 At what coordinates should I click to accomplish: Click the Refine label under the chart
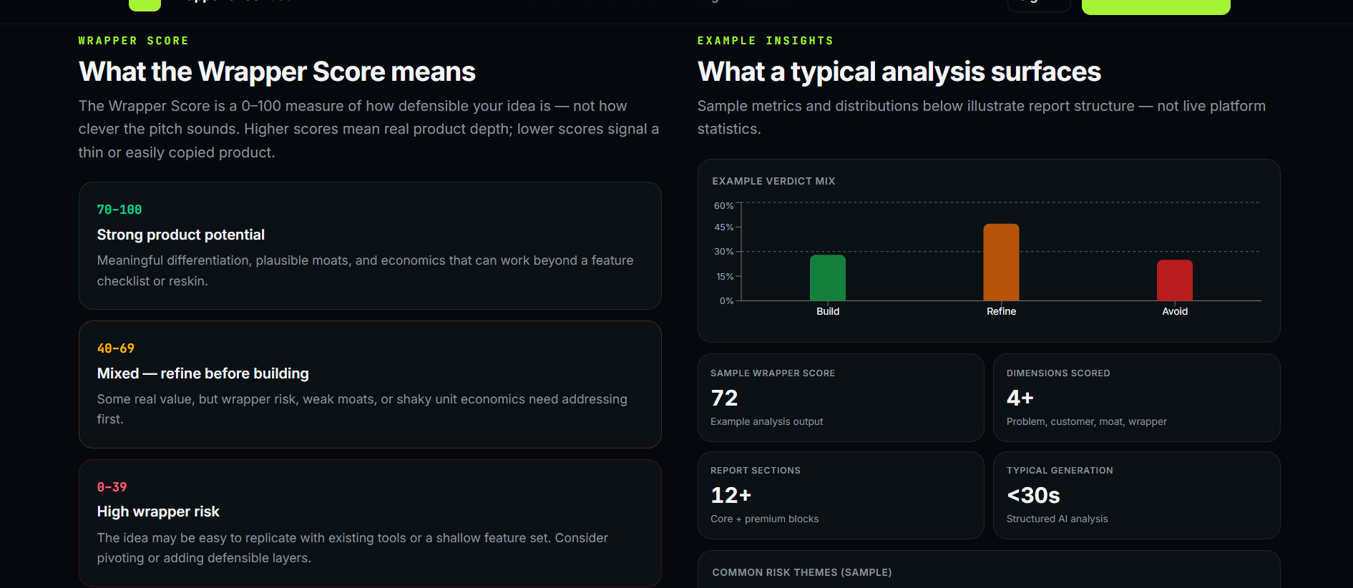1001,311
